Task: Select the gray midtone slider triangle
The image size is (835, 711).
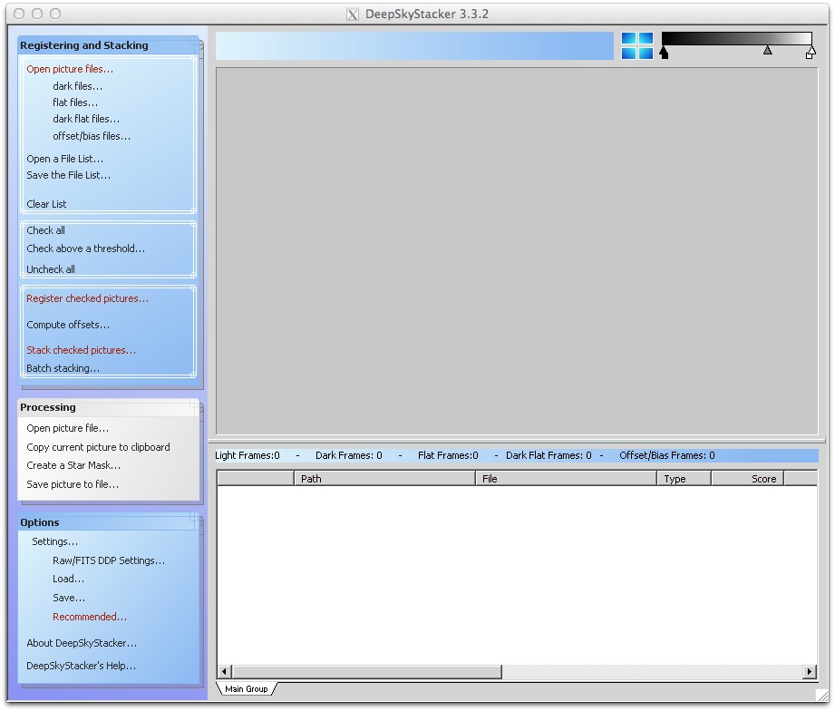Action: click(767, 50)
